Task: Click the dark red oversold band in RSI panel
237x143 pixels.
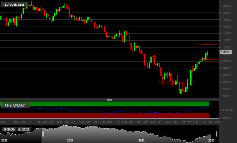Action: (105, 116)
